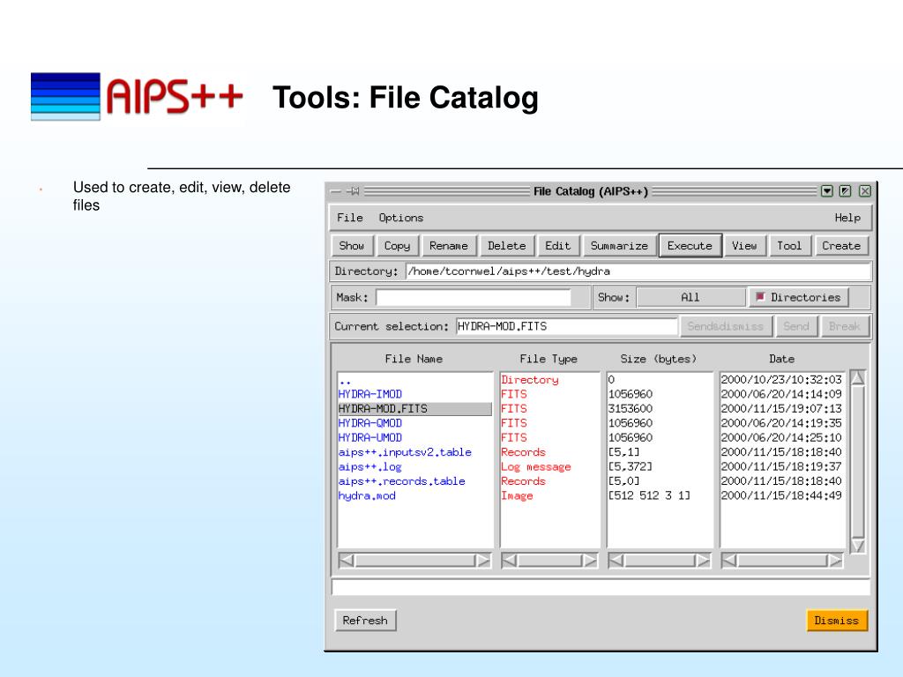The image size is (903, 677).
Task: Open the File menu
Action: pyautogui.click(x=349, y=218)
